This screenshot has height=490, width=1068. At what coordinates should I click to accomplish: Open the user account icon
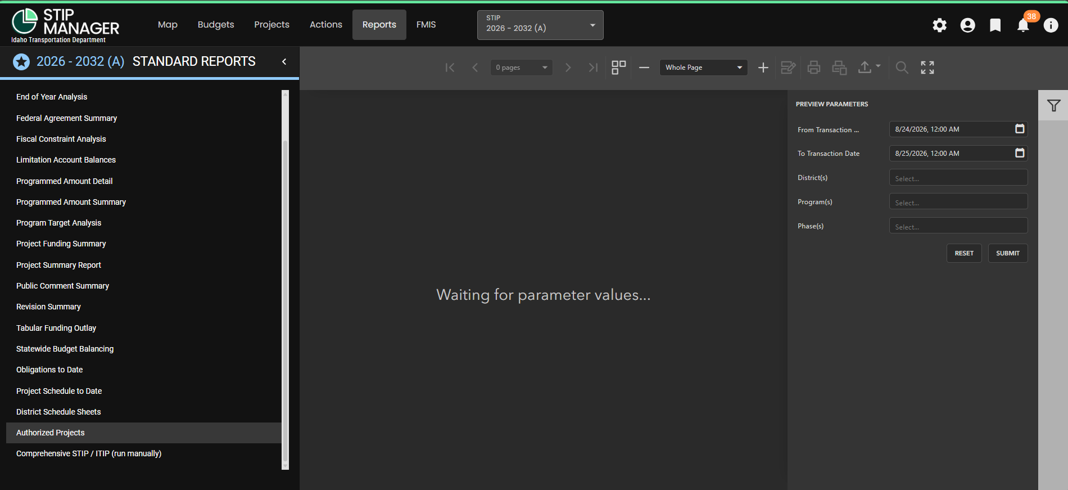coord(967,25)
